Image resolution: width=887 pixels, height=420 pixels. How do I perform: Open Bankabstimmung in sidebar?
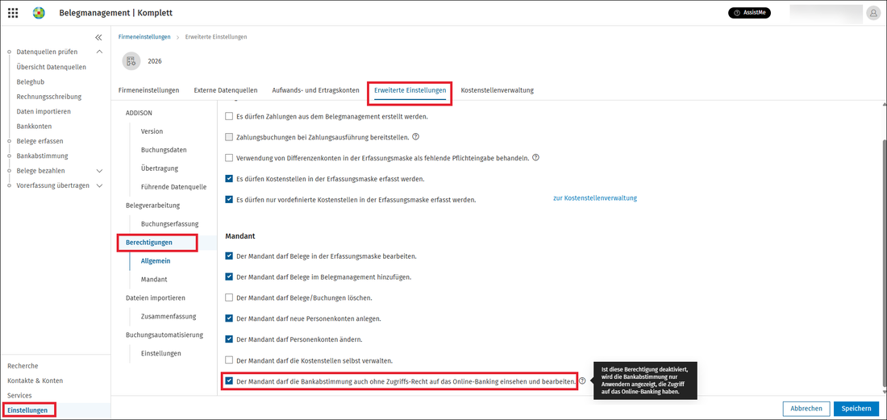(x=43, y=156)
